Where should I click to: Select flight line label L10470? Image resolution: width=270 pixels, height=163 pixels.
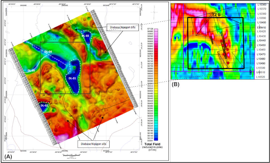(262, 54)
